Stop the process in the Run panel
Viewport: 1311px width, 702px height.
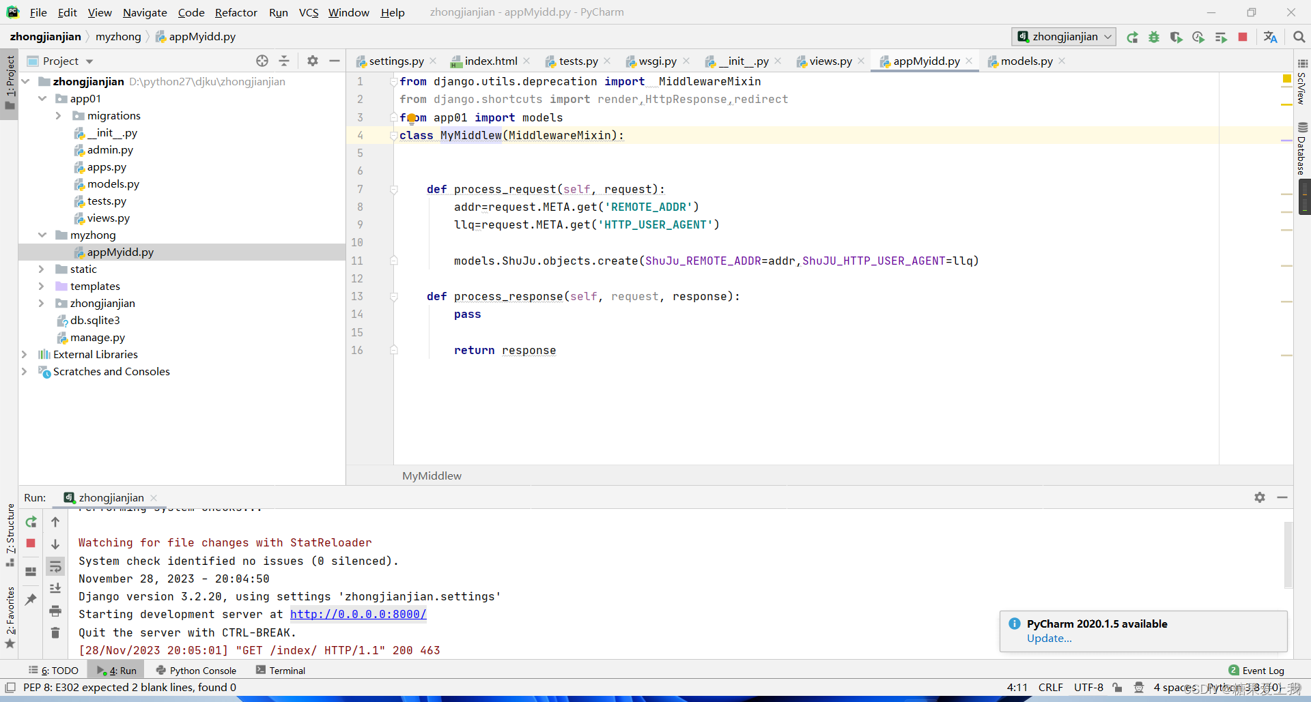coord(31,543)
